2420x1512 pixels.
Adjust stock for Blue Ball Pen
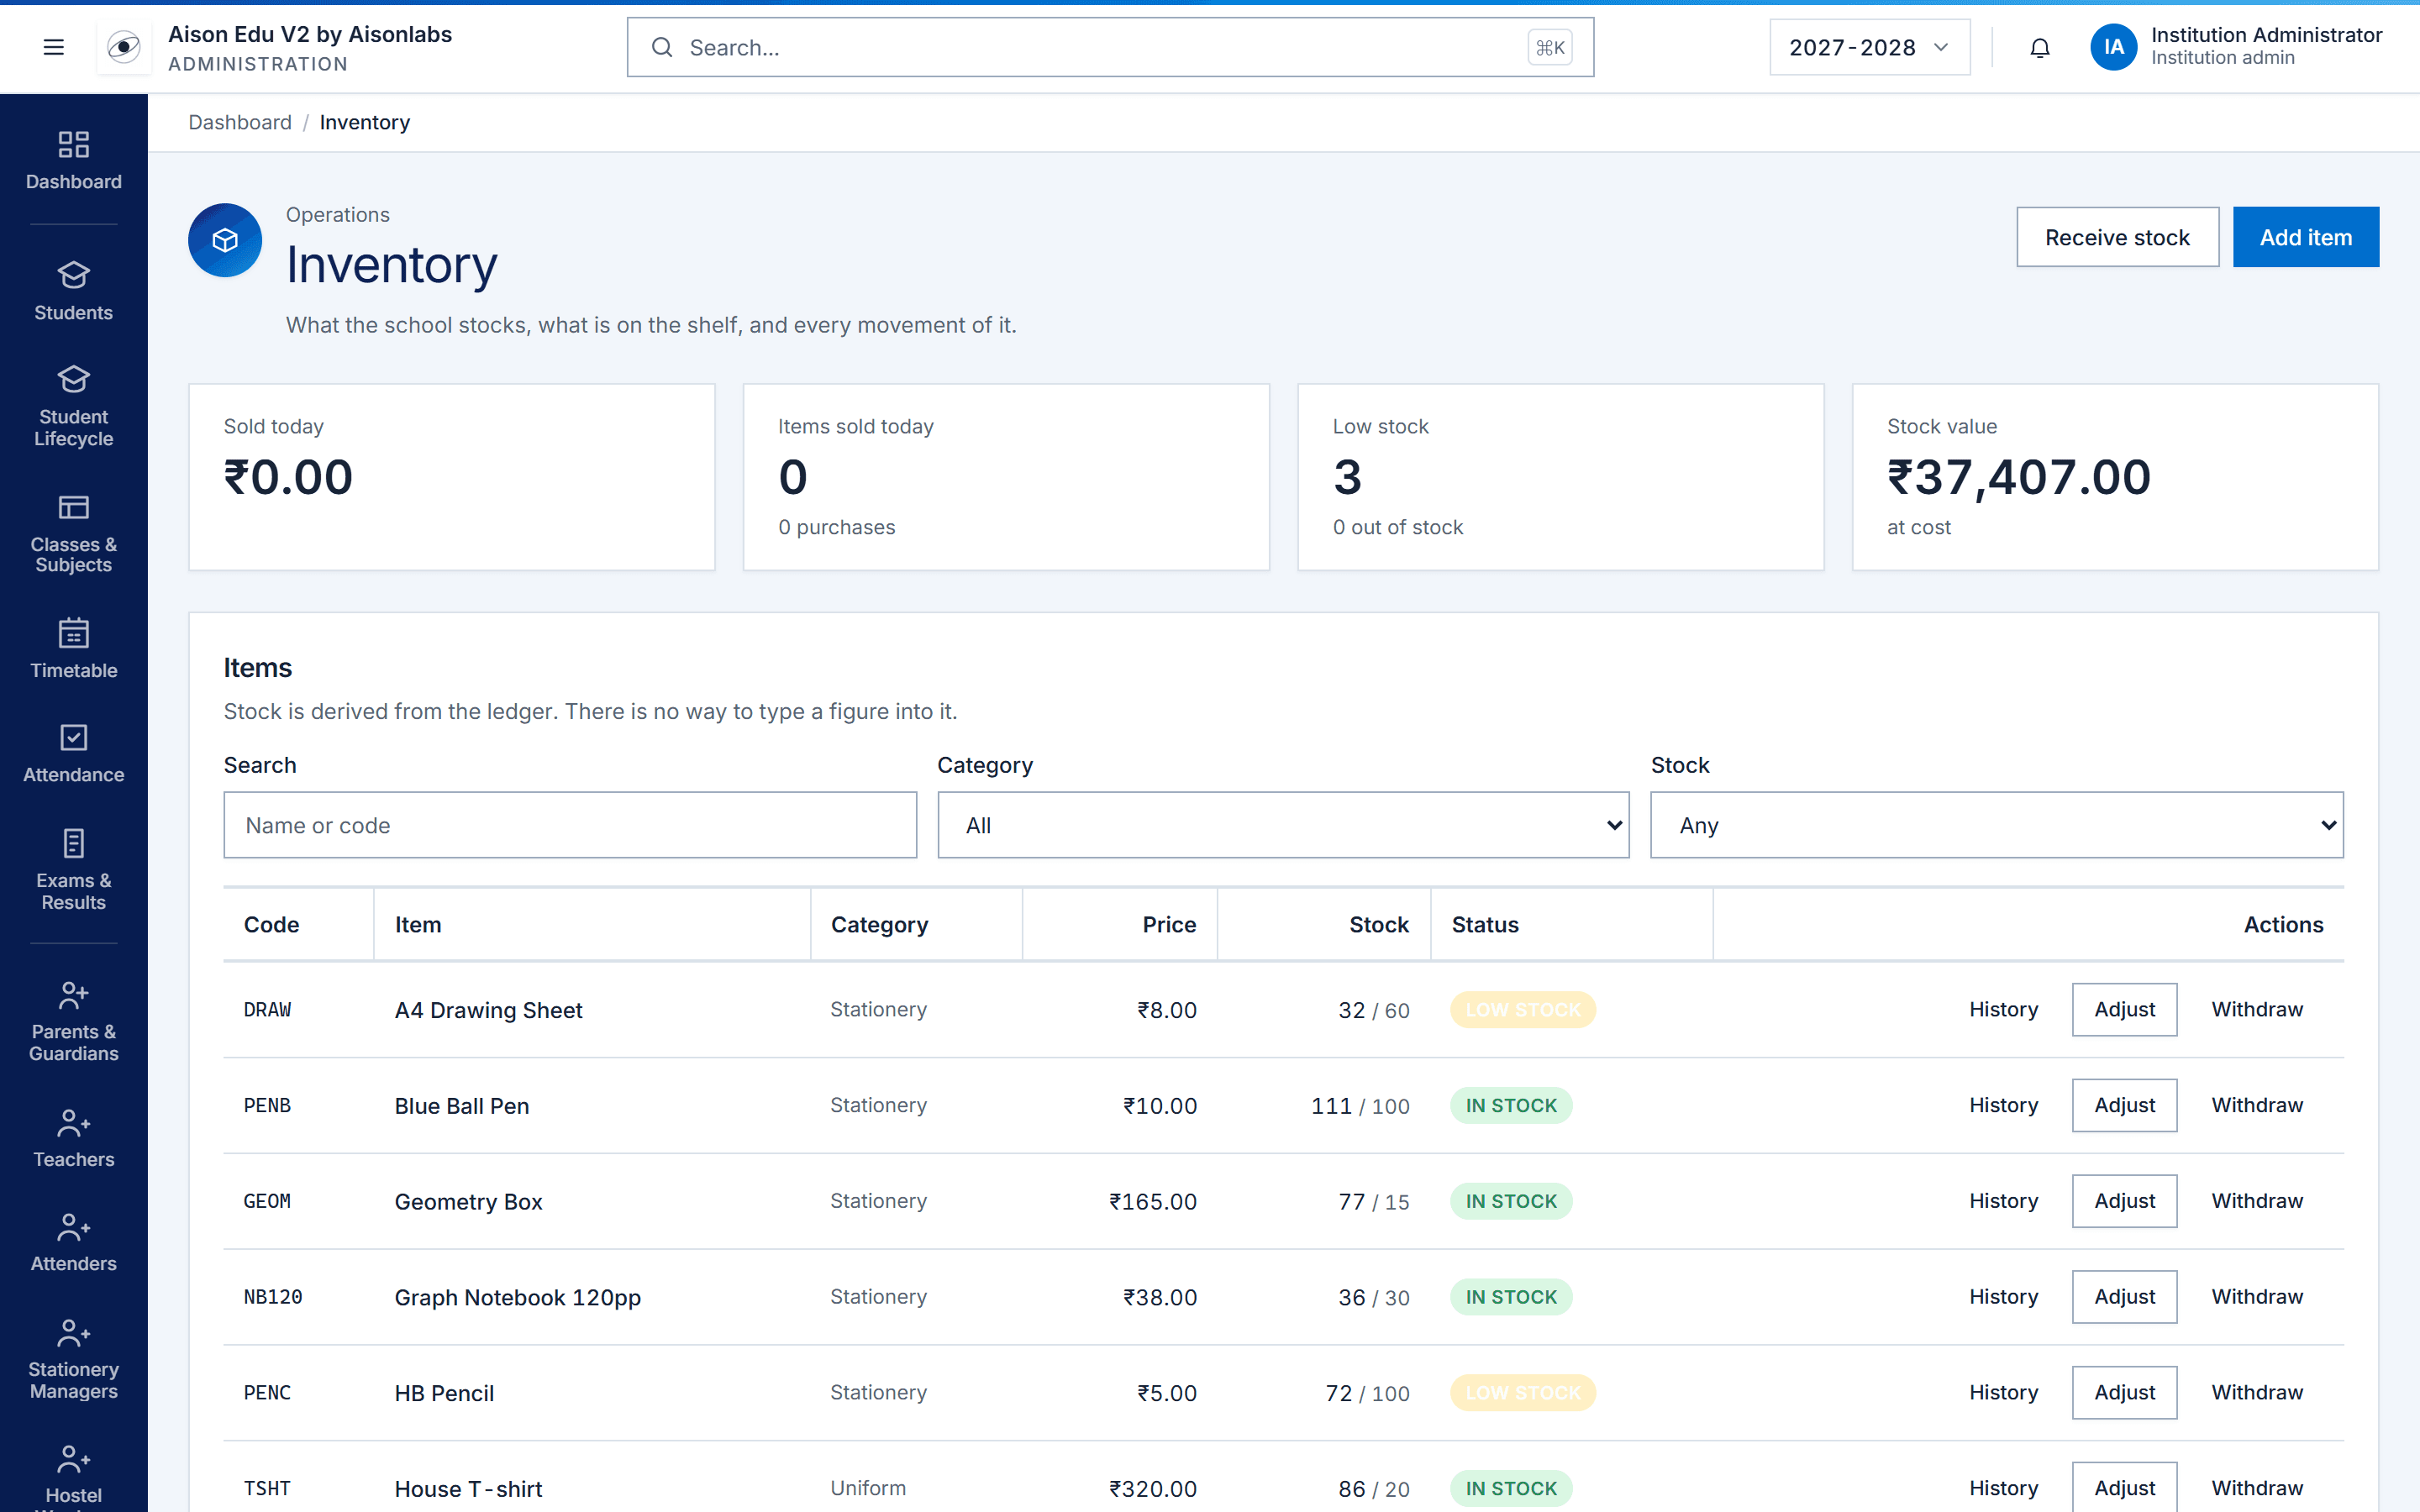[x=2124, y=1105]
